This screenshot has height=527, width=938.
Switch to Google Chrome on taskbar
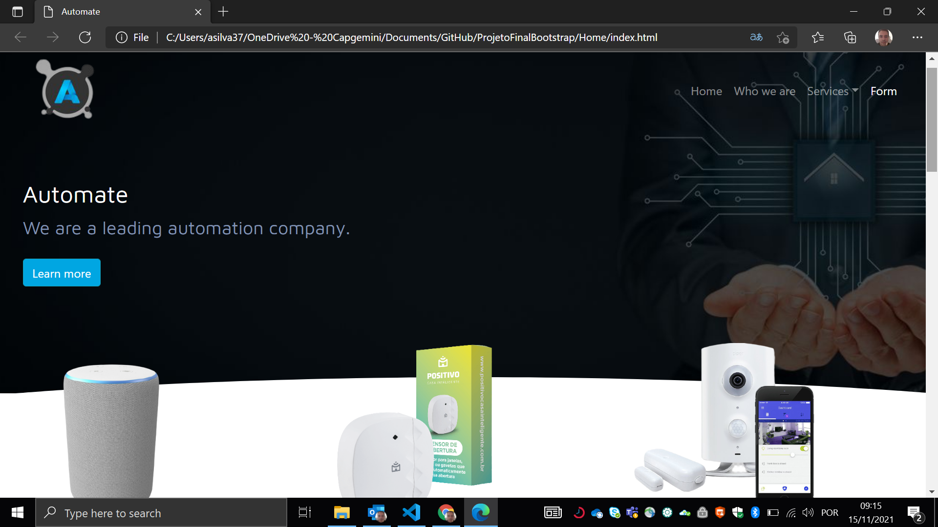tap(446, 512)
